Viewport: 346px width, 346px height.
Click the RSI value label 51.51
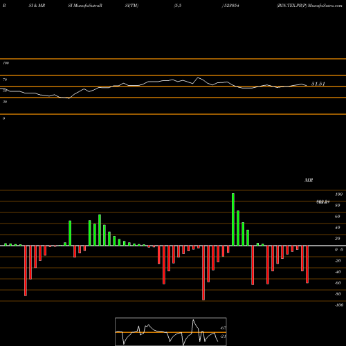click(318, 84)
